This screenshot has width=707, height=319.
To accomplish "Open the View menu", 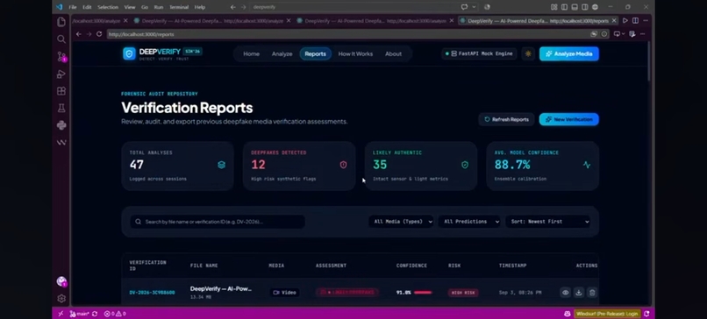I will (x=130, y=7).
